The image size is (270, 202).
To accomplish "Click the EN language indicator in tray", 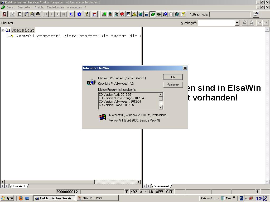I will click(242, 198).
